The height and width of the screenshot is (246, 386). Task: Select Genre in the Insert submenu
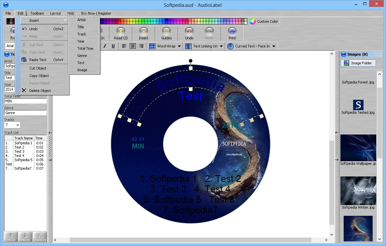tap(84, 56)
